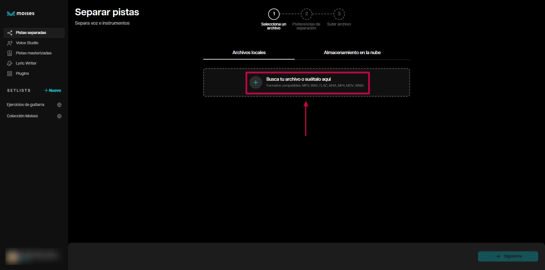Create a new setlist with Nuevo

[53, 90]
